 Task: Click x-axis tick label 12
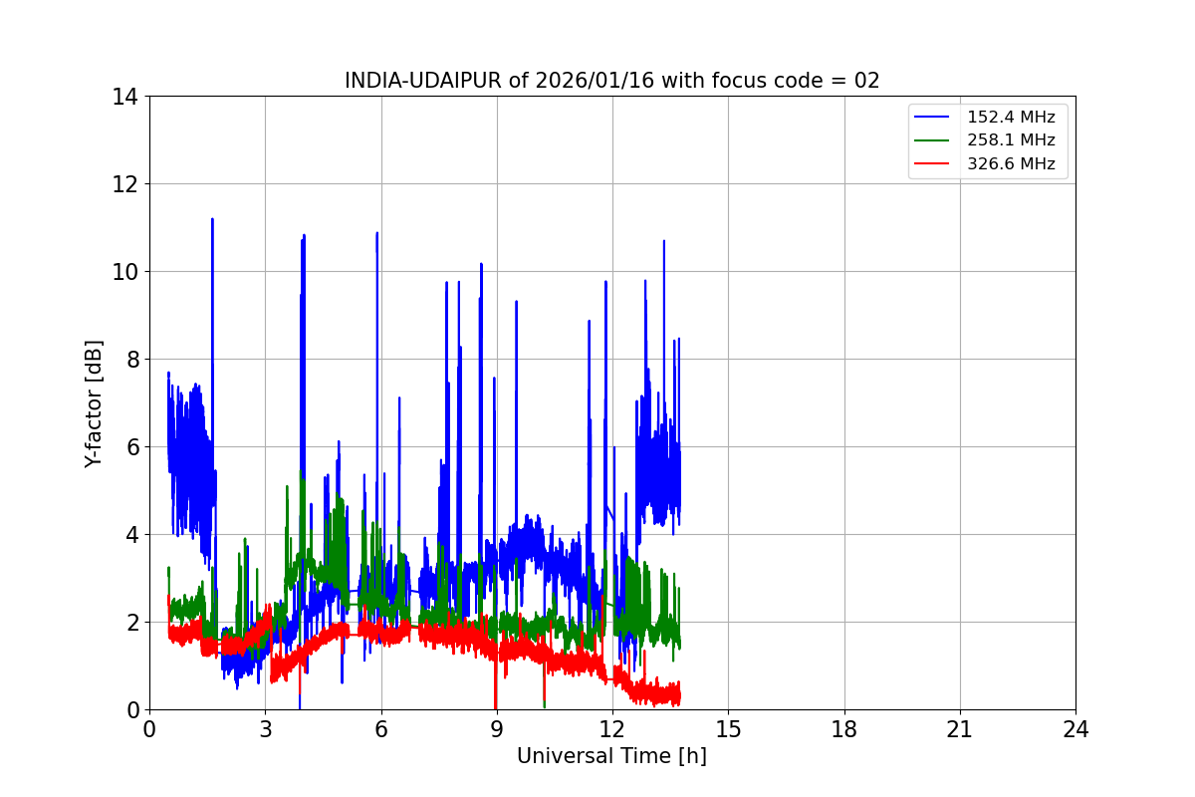pos(612,728)
